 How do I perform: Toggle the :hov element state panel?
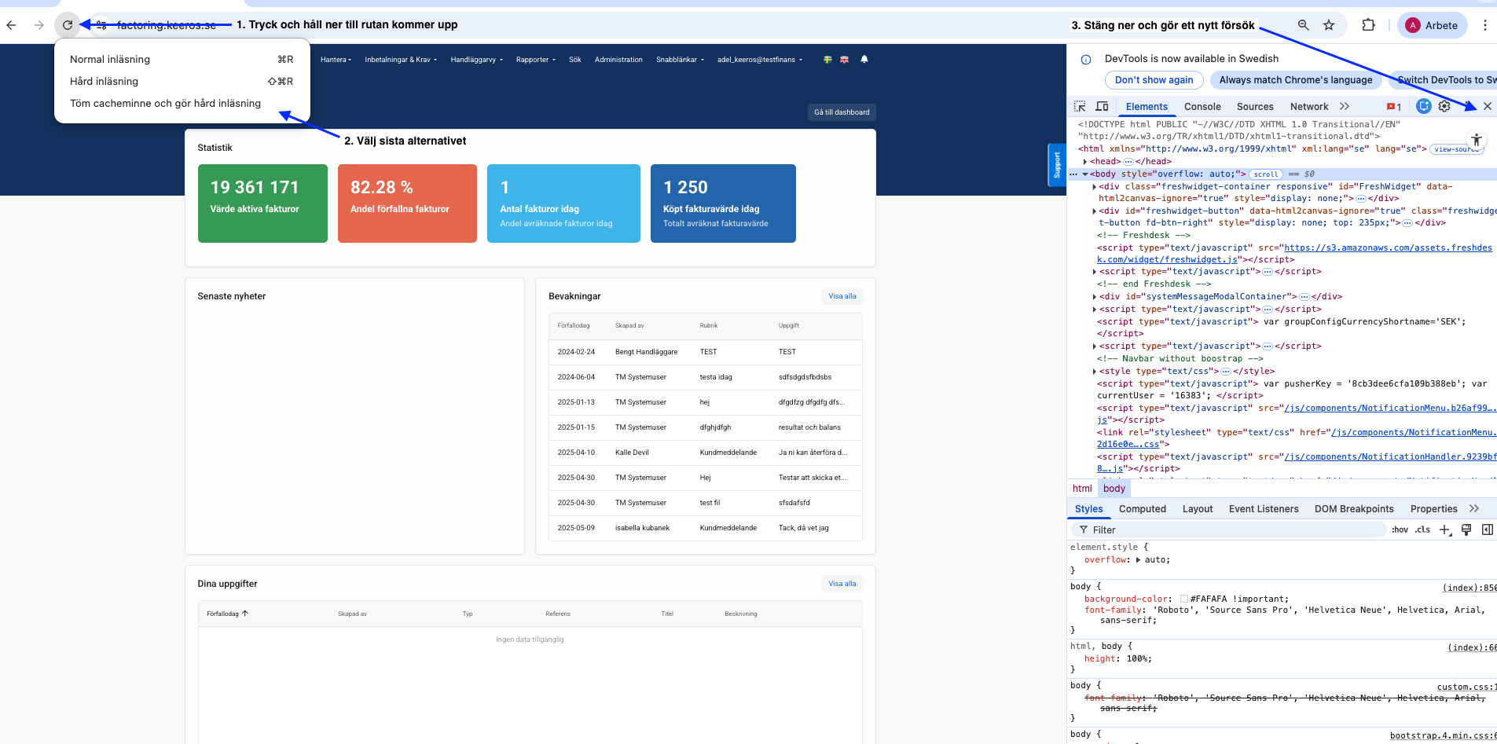[x=1400, y=530]
